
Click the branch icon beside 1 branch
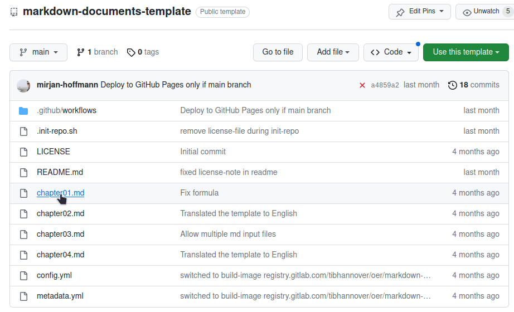(81, 52)
